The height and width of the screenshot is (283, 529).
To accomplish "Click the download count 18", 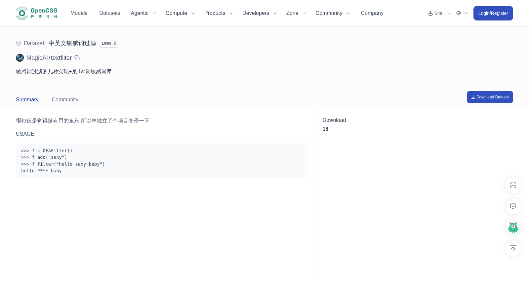I will pos(325,129).
